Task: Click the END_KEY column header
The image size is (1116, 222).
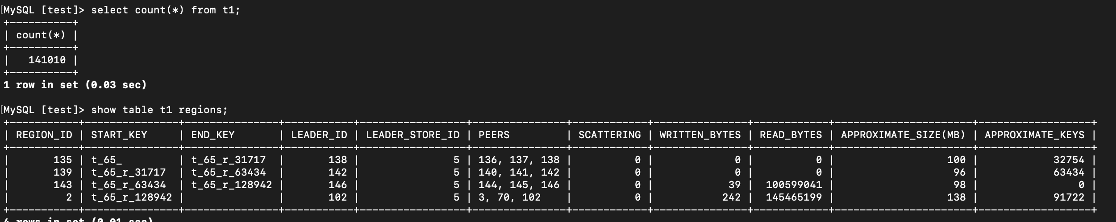Action: point(212,135)
